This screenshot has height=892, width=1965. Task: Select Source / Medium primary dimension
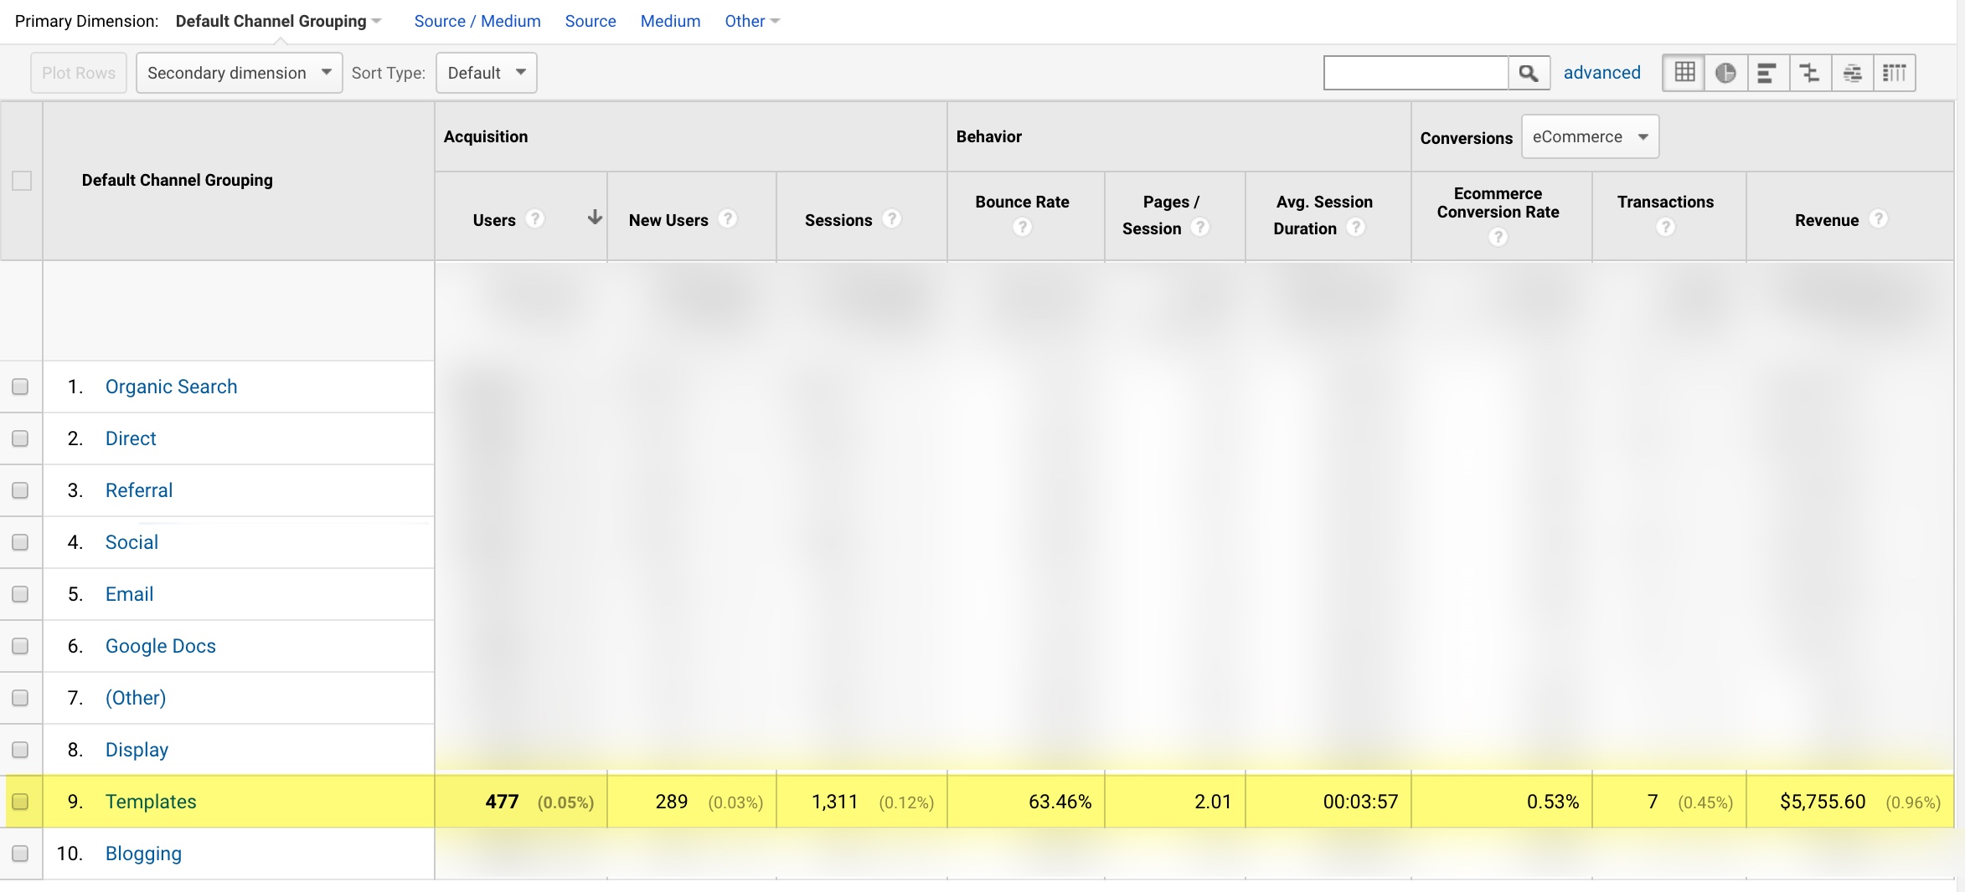[x=477, y=21]
